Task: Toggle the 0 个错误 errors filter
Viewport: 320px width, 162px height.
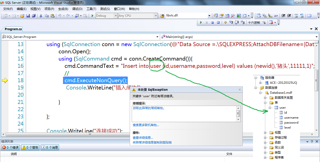Action: [x=10, y=147]
